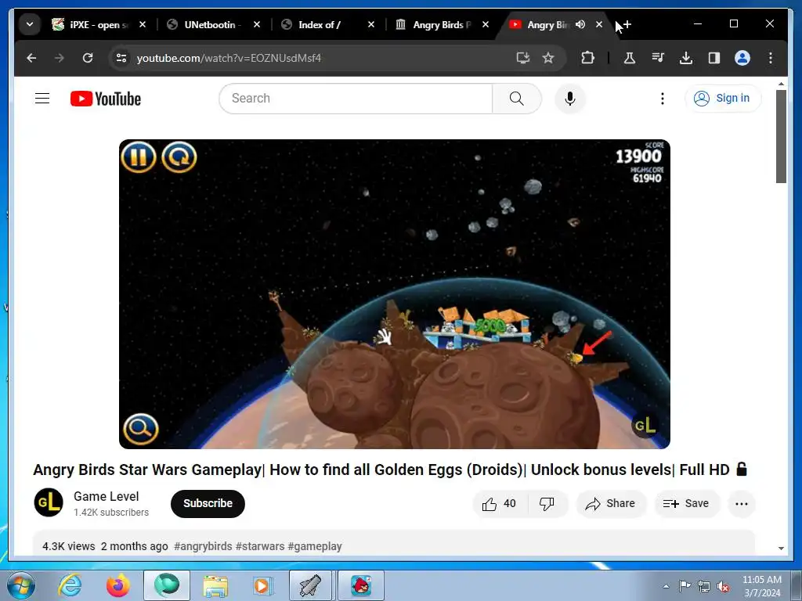The width and height of the screenshot is (802, 601).
Task: Open Chrome three-dot menu
Action: point(771,58)
